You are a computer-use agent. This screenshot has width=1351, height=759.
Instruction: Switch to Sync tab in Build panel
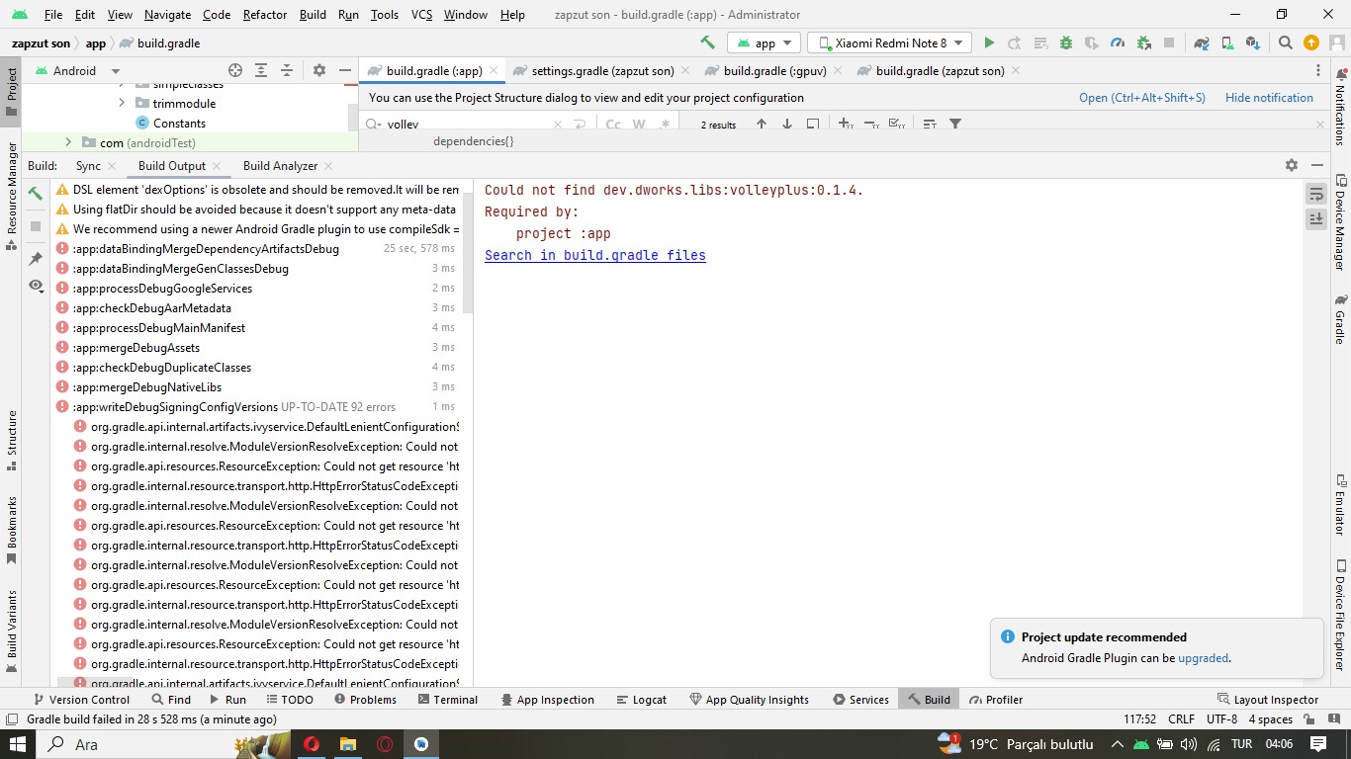coord(88,165)
